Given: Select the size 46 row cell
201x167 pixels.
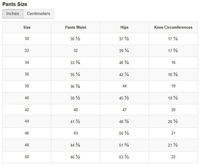Looking at the screenshot, I should pyautogui.click(x=27, y=133).
